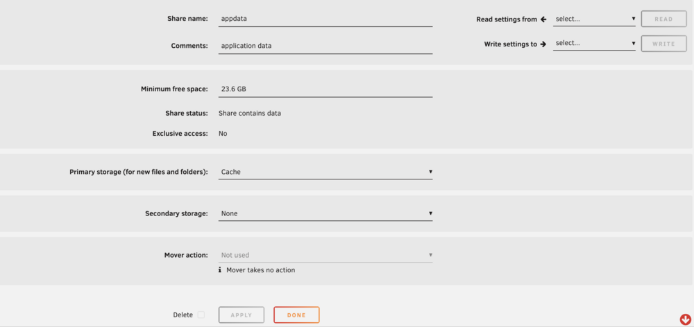Click the Primary storage label text

(139, 172)
